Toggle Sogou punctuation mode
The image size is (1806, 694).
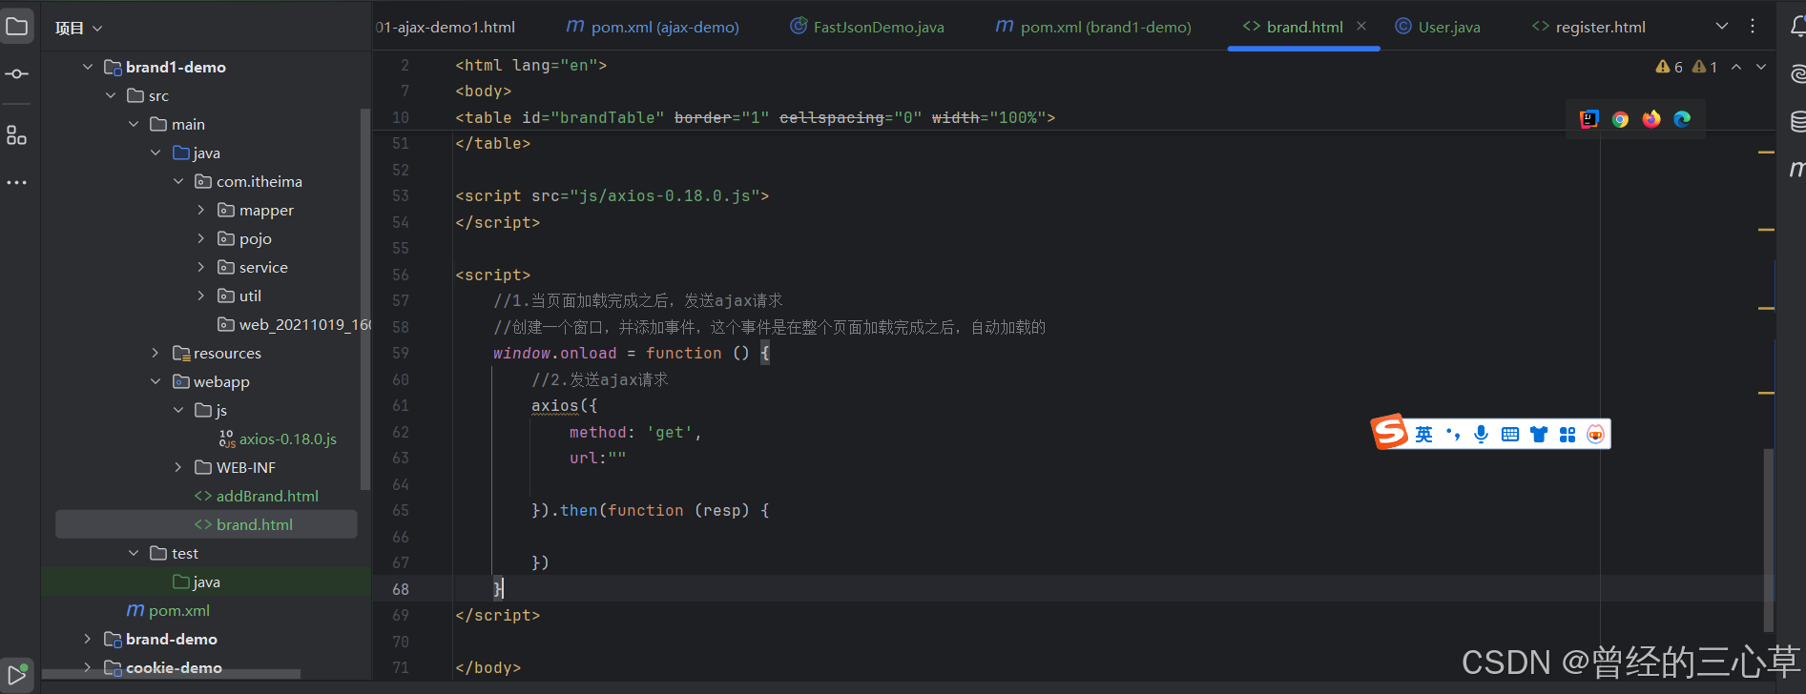click(x=1453, y=435)
